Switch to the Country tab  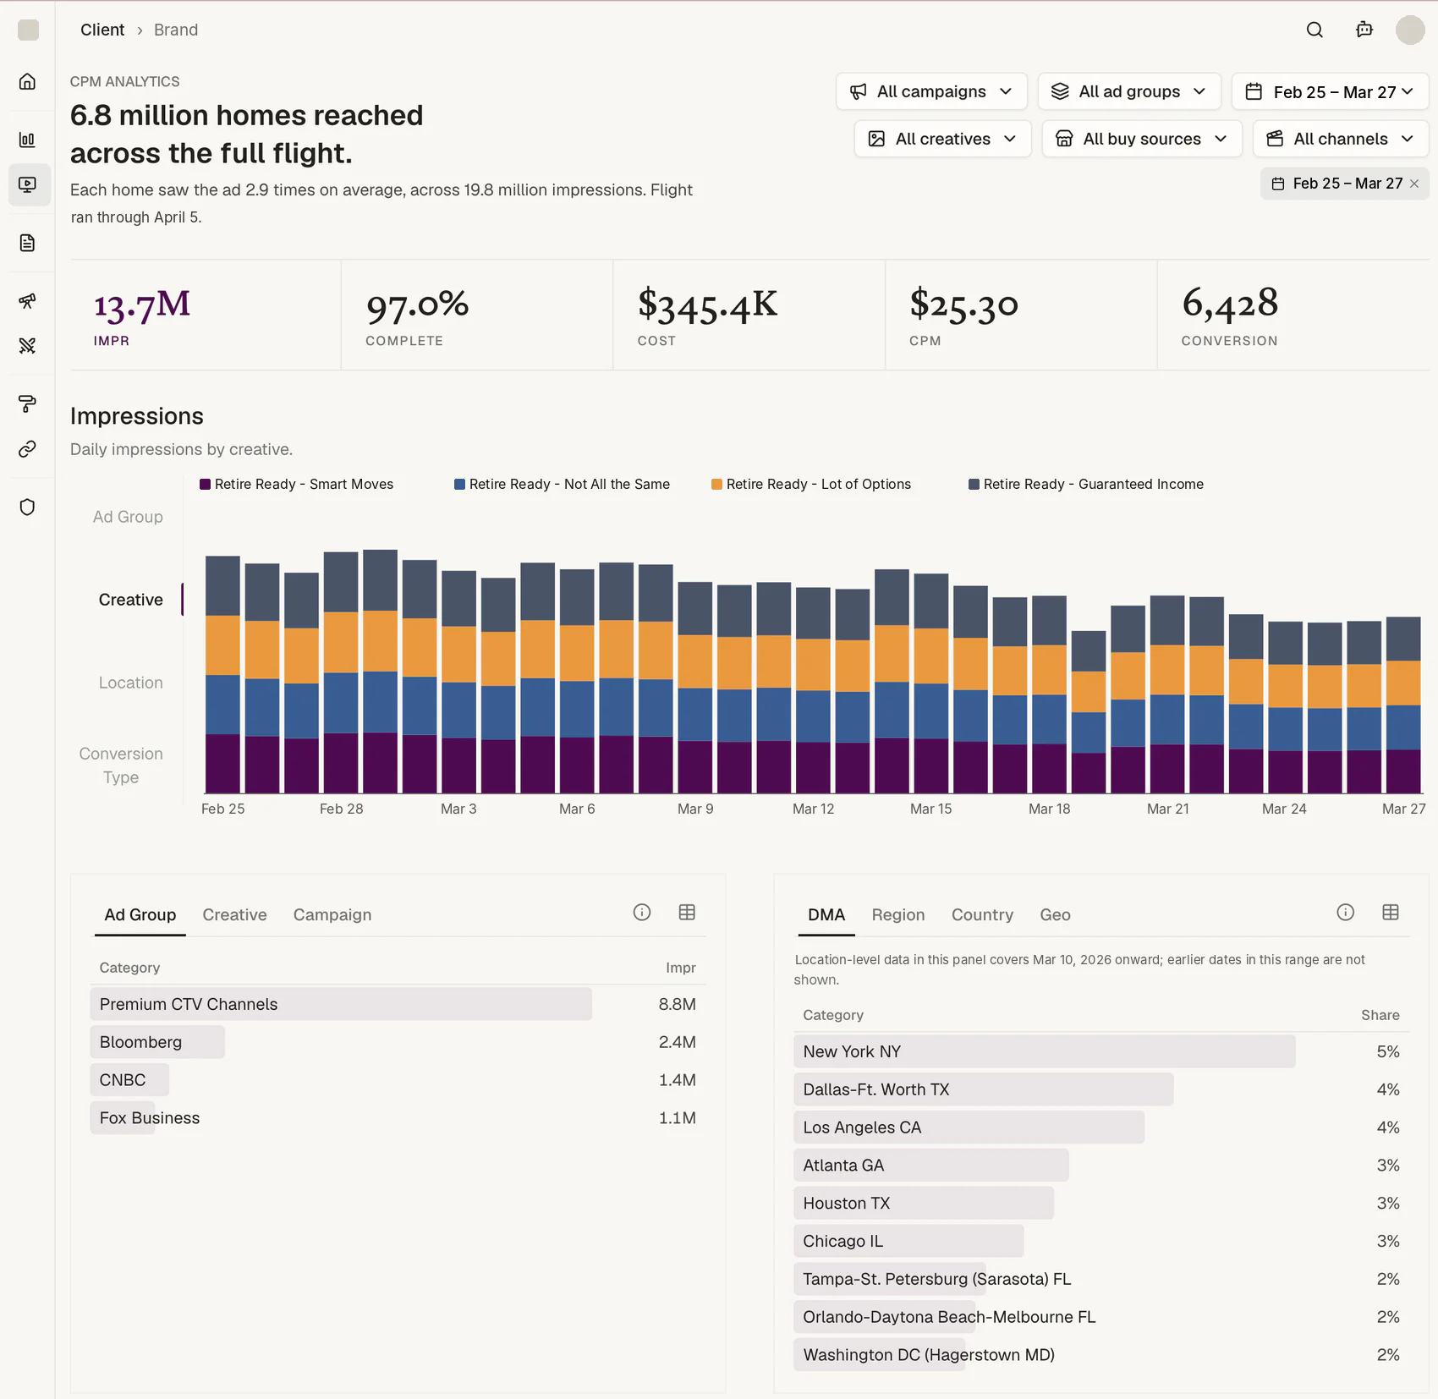tap(982, 914)
